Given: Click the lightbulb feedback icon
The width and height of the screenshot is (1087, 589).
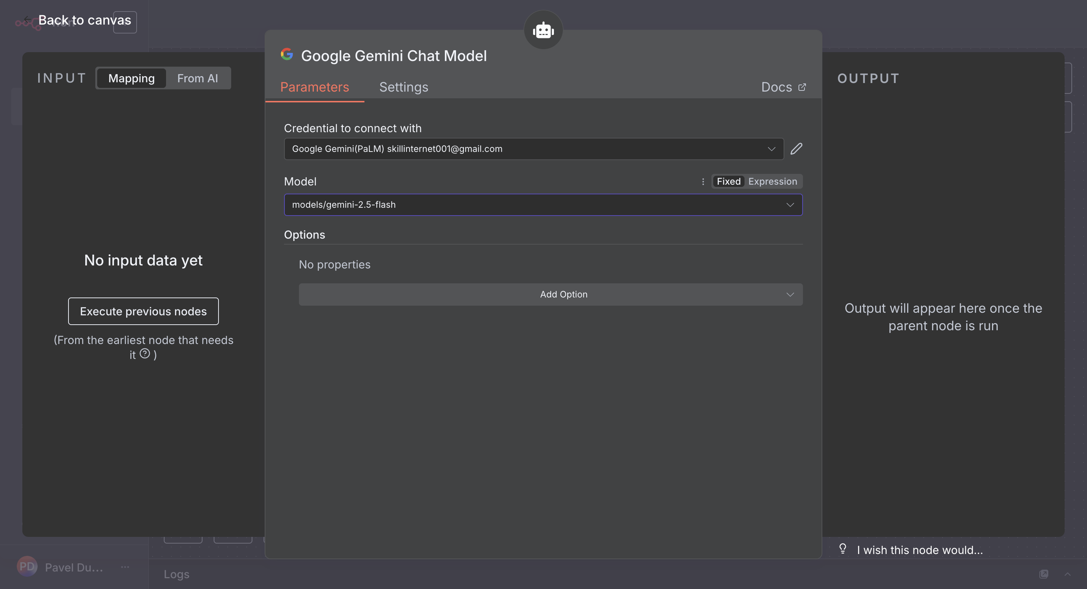Looking at the screenshot, I should click(x=843, y=548).
